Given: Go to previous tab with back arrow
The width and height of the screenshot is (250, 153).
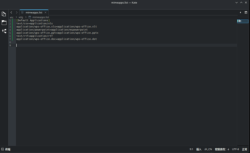Looking at the screenshot, I should [11, 12].
